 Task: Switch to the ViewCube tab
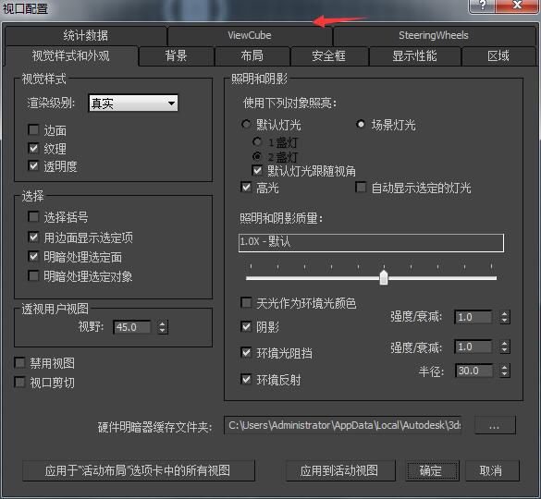(250, 35)
